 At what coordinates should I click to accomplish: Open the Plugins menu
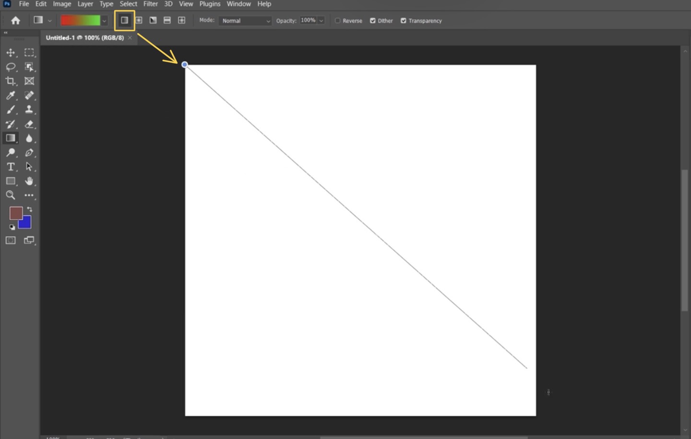click(210, 4)
